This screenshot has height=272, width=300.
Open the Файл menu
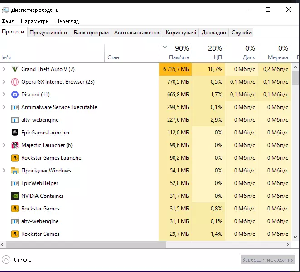click(x=8, y=21)
